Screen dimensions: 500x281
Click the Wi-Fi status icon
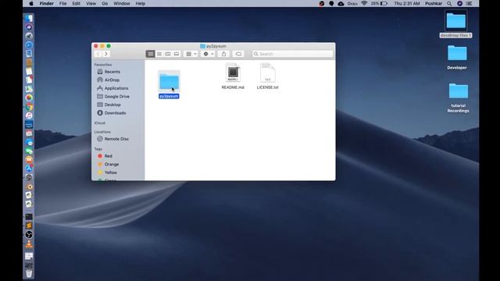[364, 3]
